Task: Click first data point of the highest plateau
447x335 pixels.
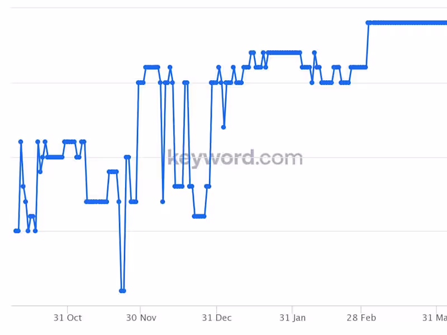Action: 368,23
